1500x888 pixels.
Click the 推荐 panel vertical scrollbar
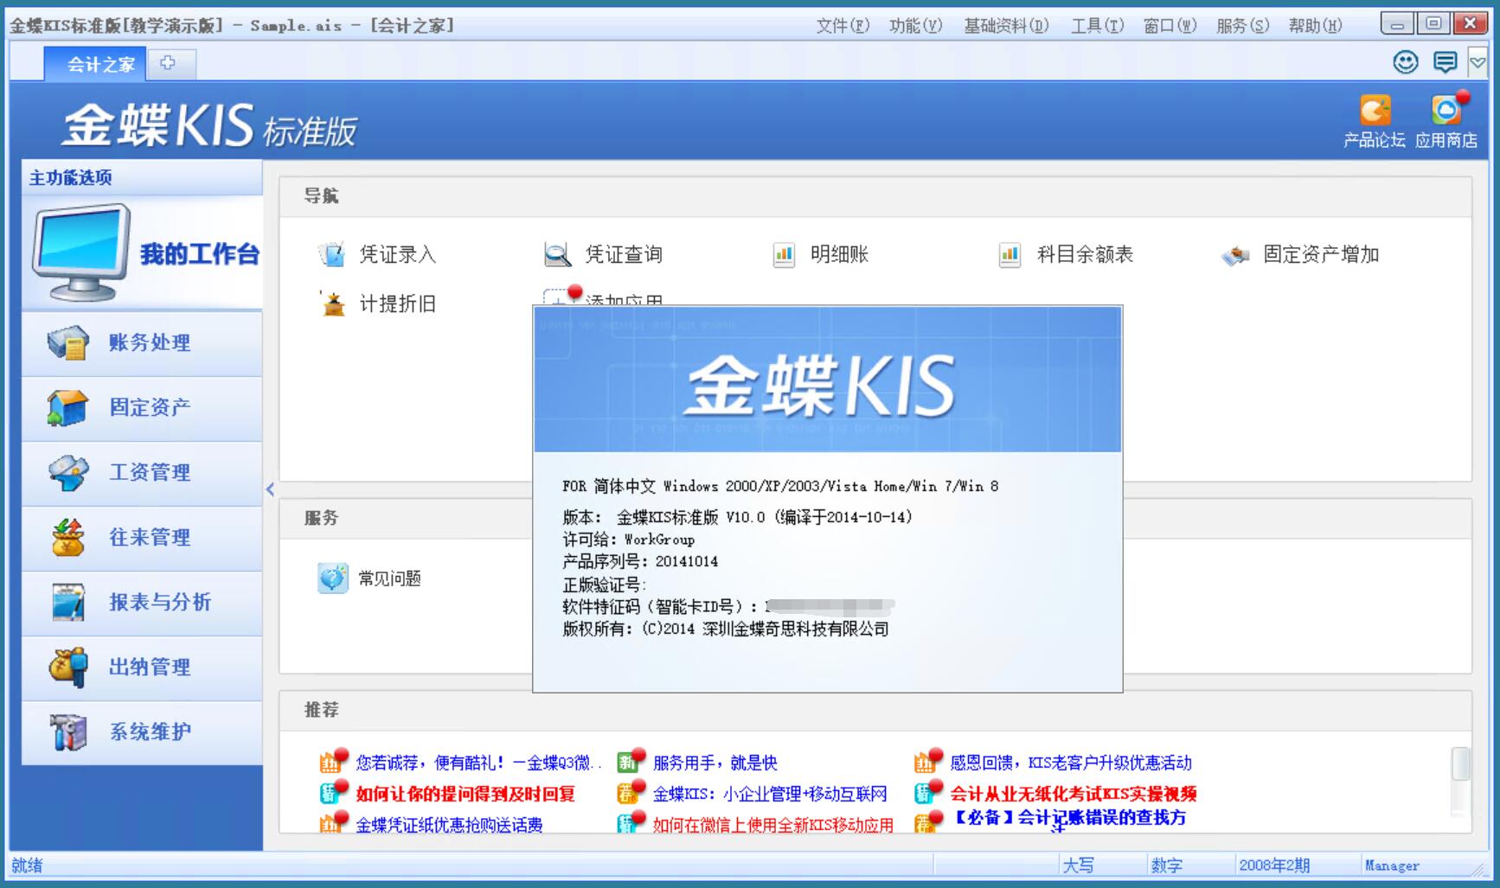(x=1461, y=782)
